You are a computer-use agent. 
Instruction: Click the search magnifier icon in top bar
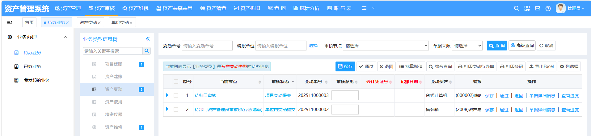click(x=516, y=8)
